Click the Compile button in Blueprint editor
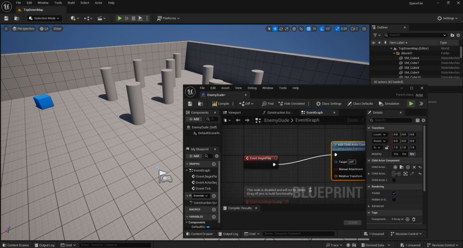Screen dimensions: 463x248 [221, 104]
